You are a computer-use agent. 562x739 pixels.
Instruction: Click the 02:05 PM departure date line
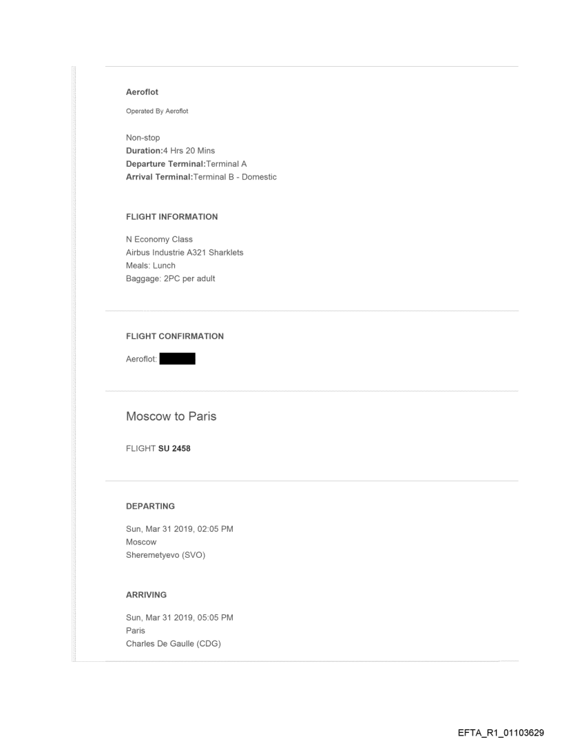[179, 529]
